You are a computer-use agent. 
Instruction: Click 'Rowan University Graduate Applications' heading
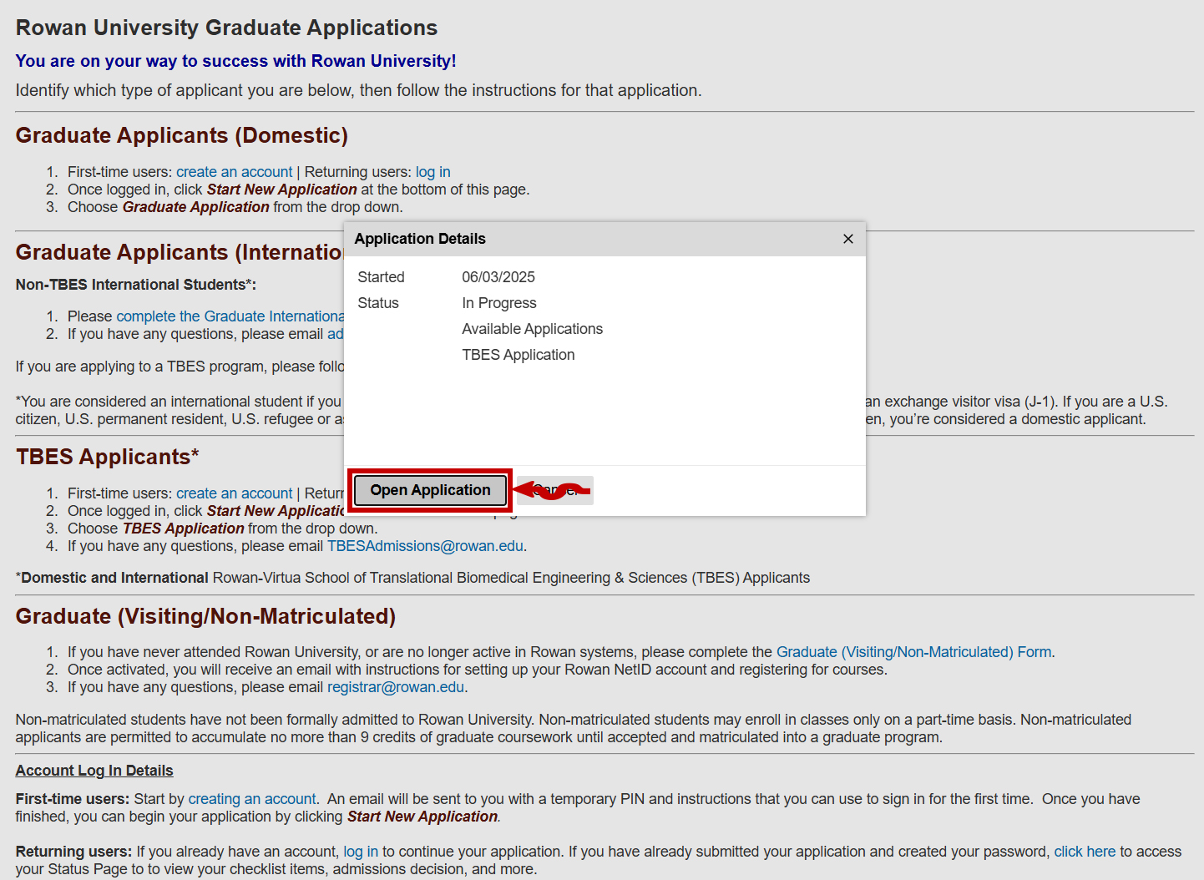pyautogui.click(x=226, y=28)
